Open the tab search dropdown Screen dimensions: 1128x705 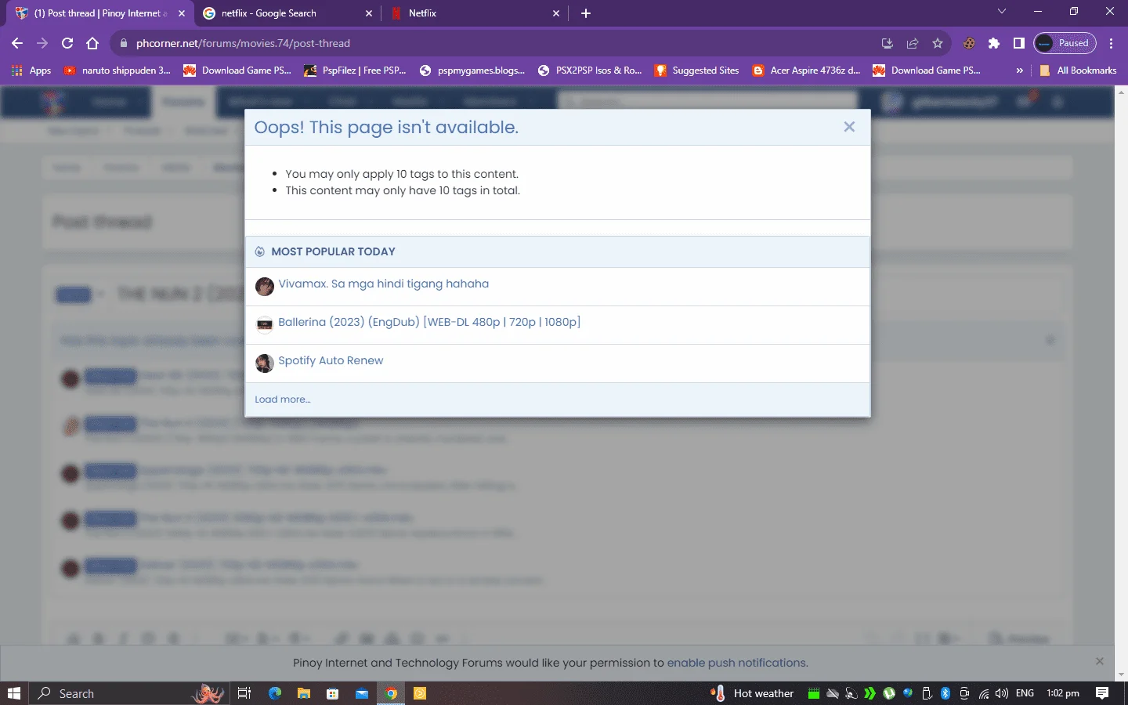point(1001,12)
